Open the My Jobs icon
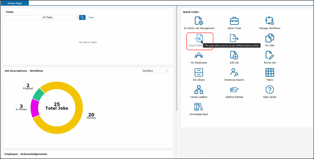 (x=269, y=38)
